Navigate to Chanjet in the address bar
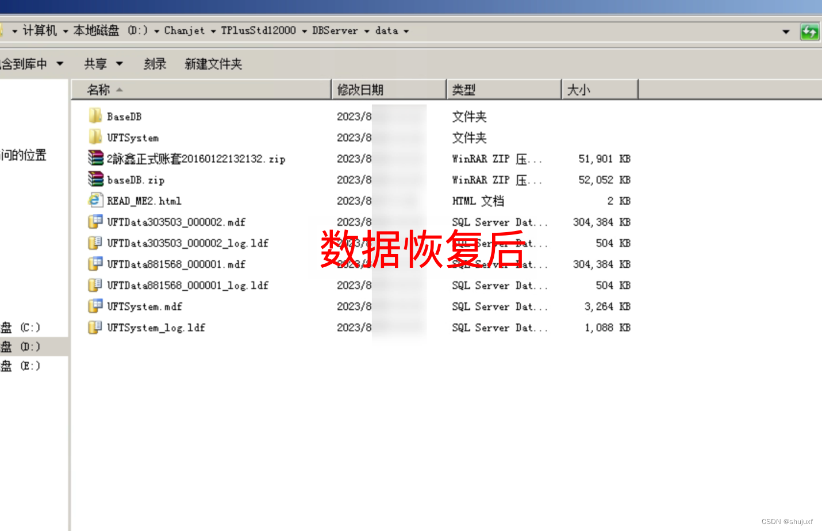The height and width of the screenshot is (531, 822). tap(184, 31)
